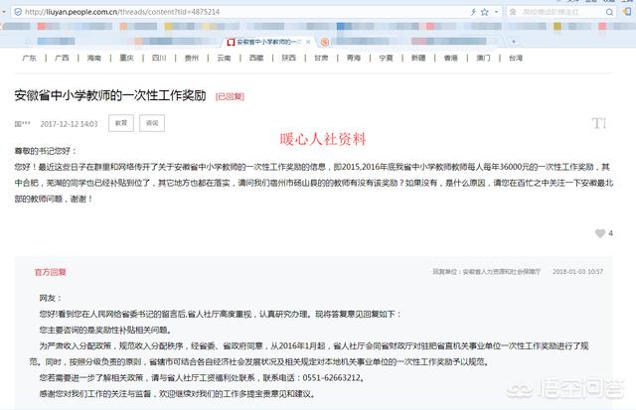
Task: Click the lightning speed mode icon
Action: (x=473, y=12)
